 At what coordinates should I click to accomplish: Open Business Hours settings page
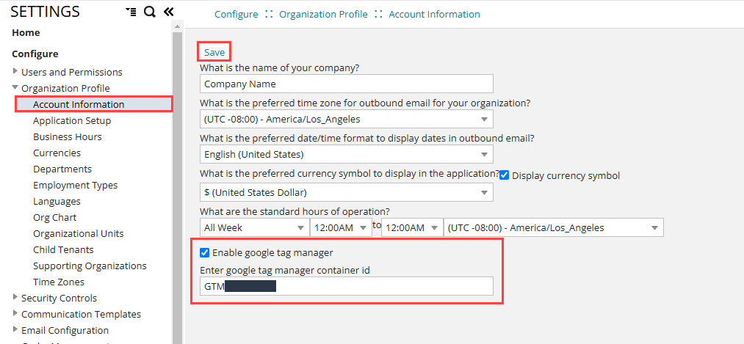pos(68,136)
